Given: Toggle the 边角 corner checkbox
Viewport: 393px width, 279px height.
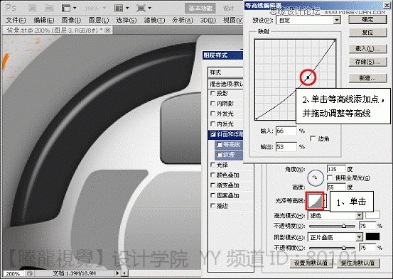Looking at the screenshot, I should click(x=313, y=138).
